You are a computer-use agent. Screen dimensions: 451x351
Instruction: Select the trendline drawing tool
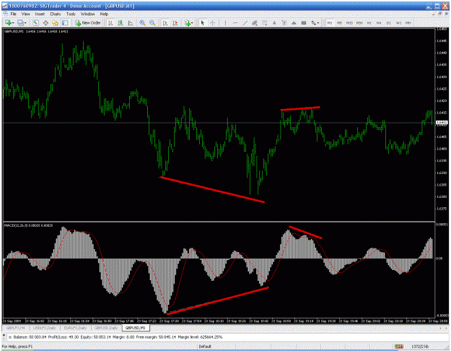pos(245,22)
